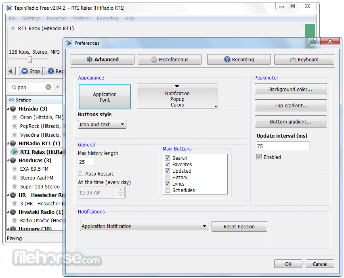Click the station icon next to Orion
The height and width of the screenshot is (278, 344).
(x=15, y=117)
